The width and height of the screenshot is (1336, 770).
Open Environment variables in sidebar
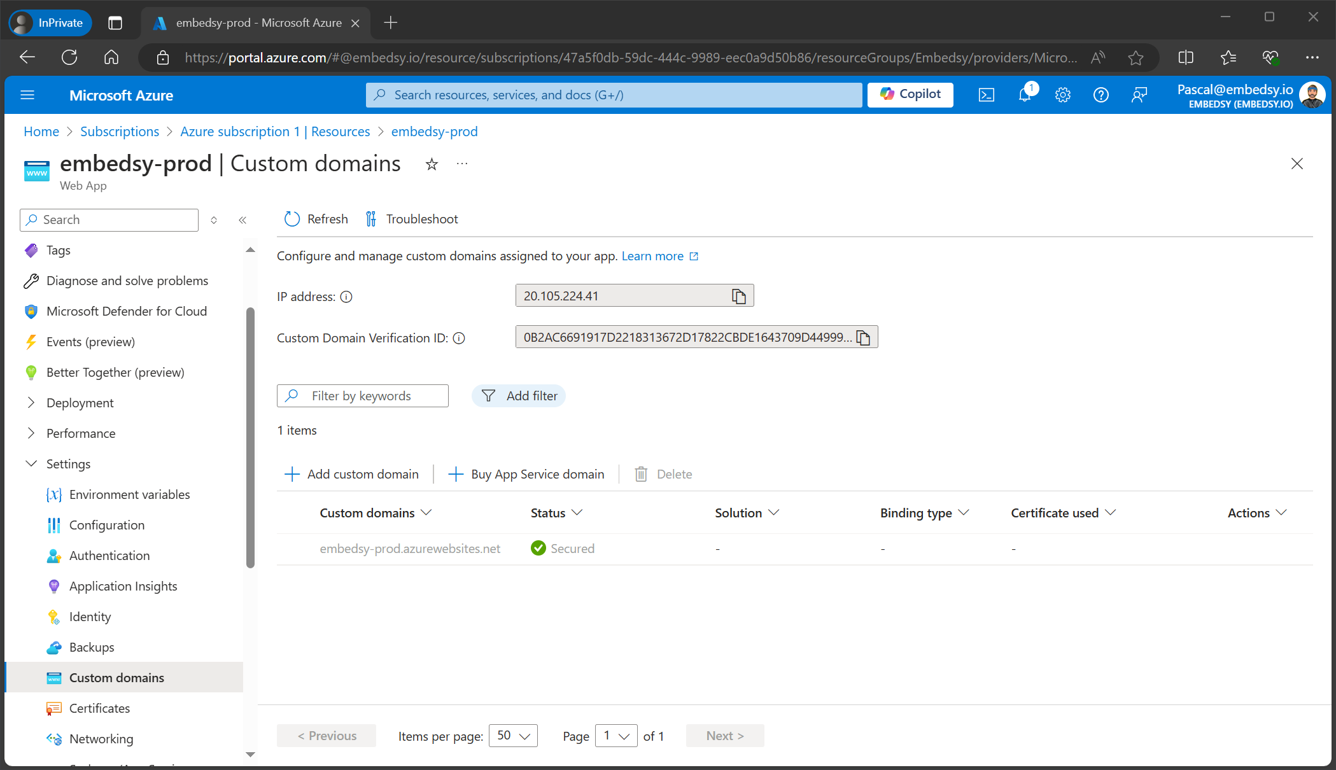129,494
